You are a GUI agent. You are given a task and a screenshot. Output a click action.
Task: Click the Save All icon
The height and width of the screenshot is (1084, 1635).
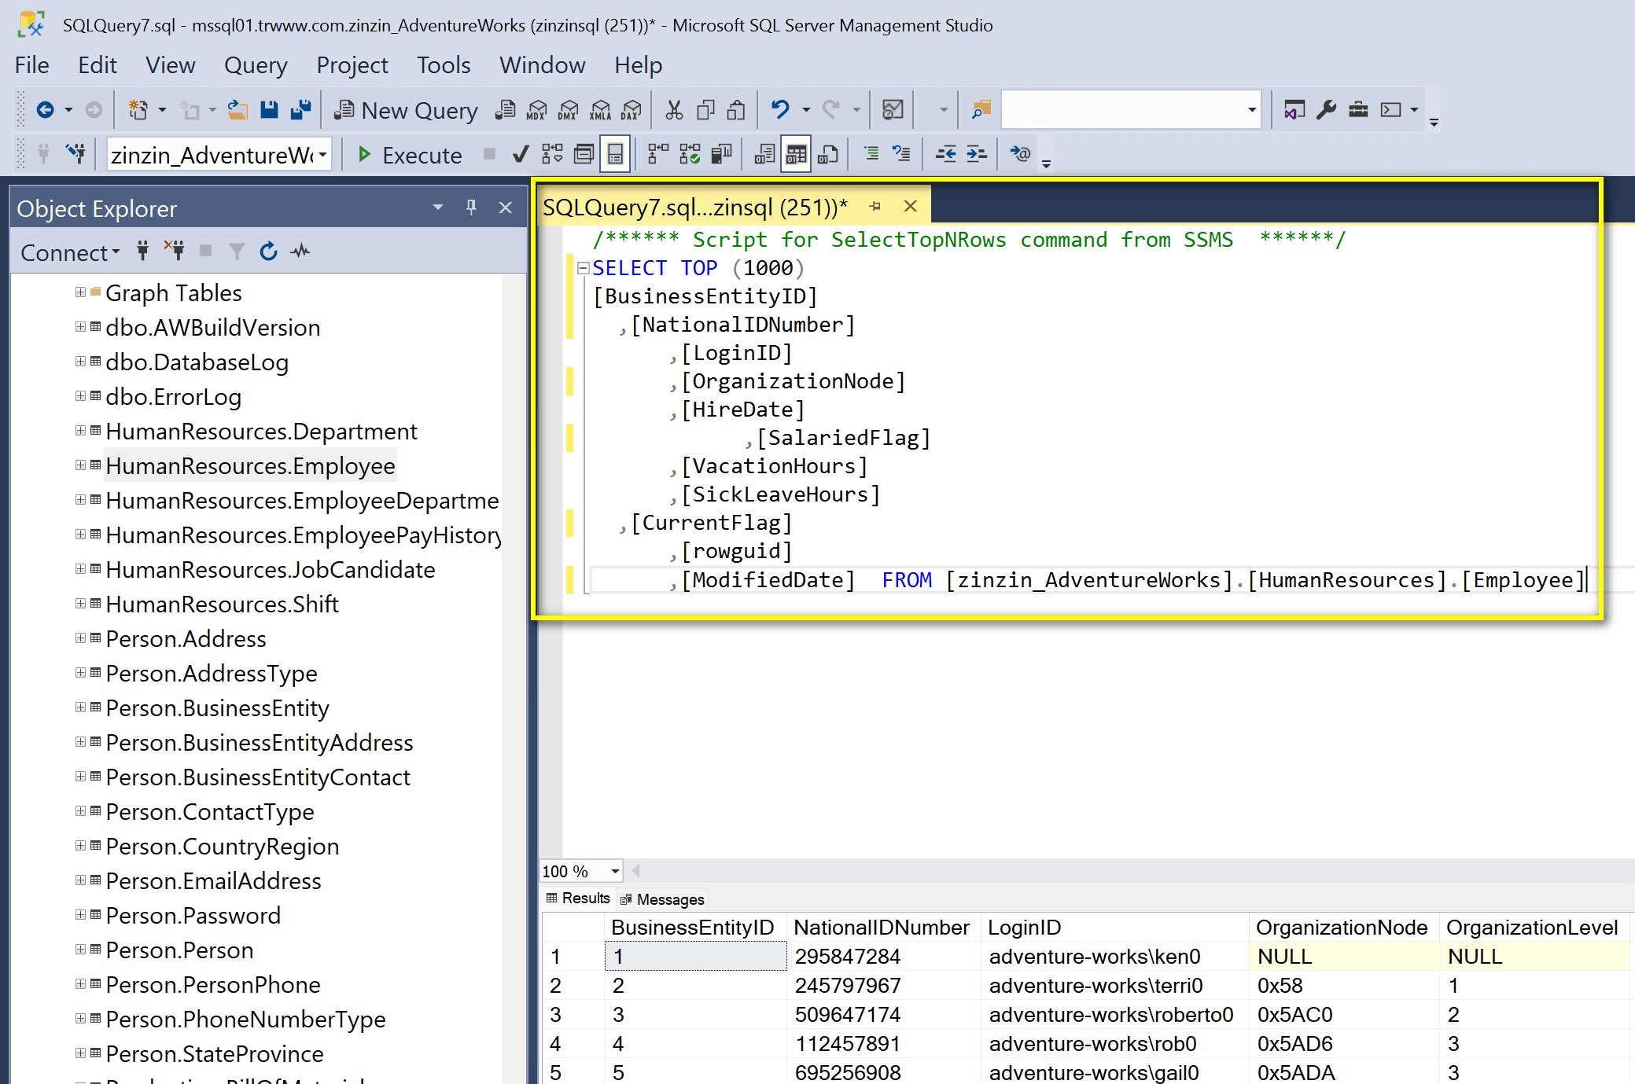[x=300, y=110]
